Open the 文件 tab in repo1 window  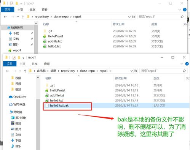pos(10,64)
